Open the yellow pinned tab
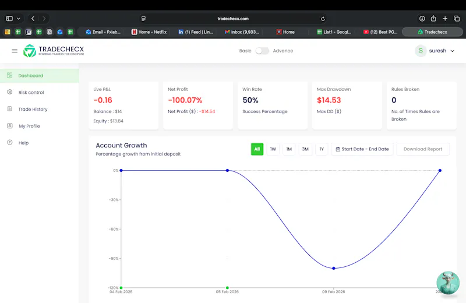466x303 pixels. [x=8, y=32]
